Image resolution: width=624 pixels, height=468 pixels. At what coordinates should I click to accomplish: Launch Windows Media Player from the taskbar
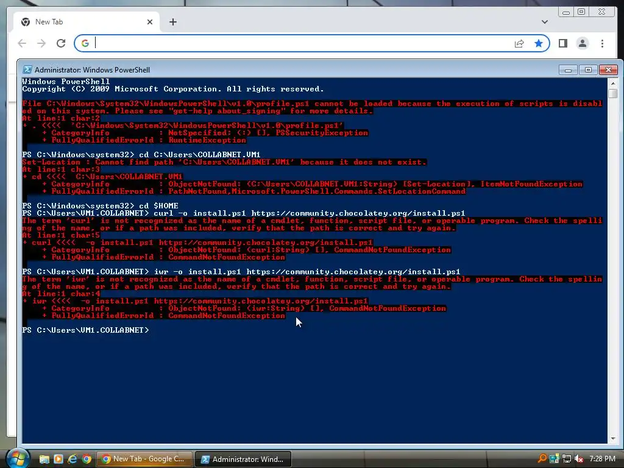coord(58,459)
